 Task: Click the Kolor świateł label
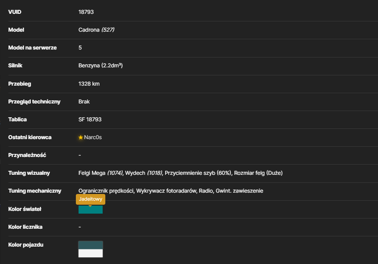point(25,209)
